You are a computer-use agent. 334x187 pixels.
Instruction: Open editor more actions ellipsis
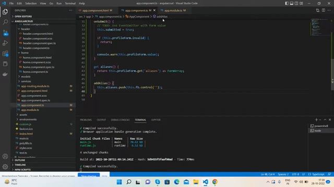329,10
